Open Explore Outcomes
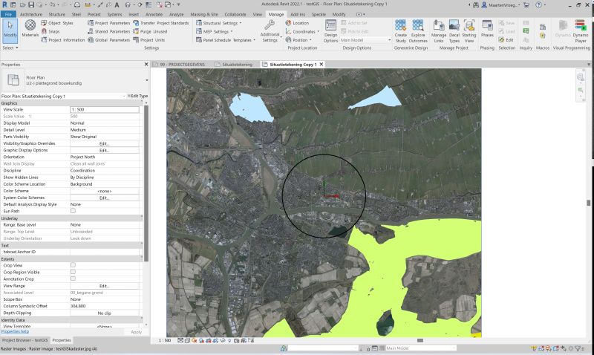The height and width of the screenshot is (355, 594). click(x=418, y=31)
